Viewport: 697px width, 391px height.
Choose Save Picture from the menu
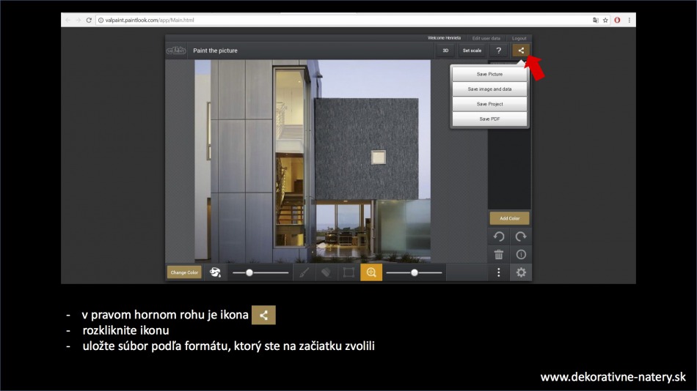click(489, 74)
